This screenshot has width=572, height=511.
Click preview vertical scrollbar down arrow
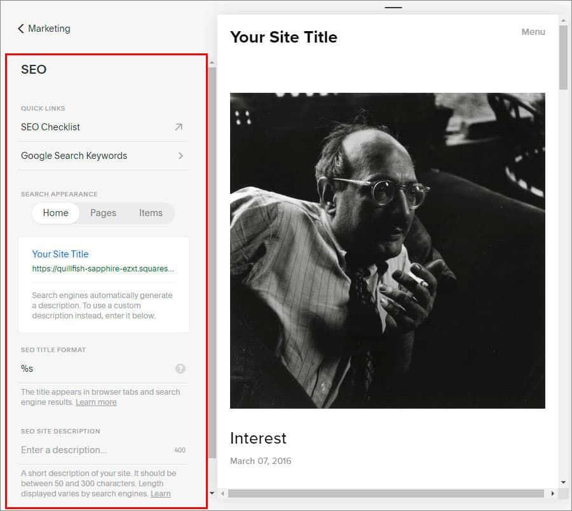563,482
